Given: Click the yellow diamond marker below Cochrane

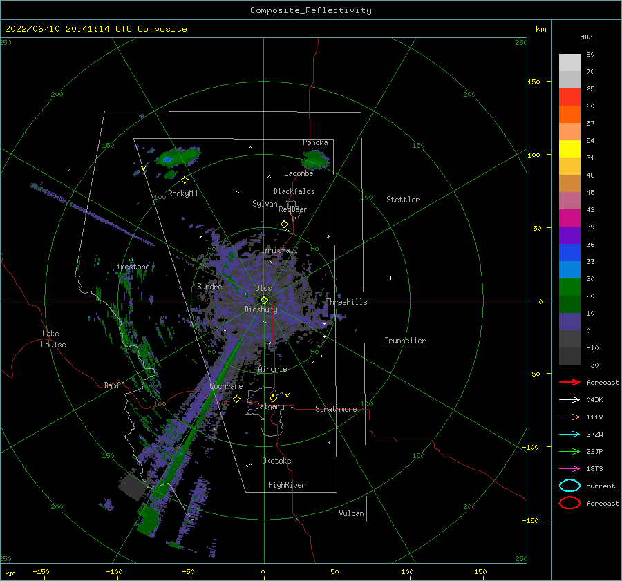Looking at the screenshot, I should 236,399.
